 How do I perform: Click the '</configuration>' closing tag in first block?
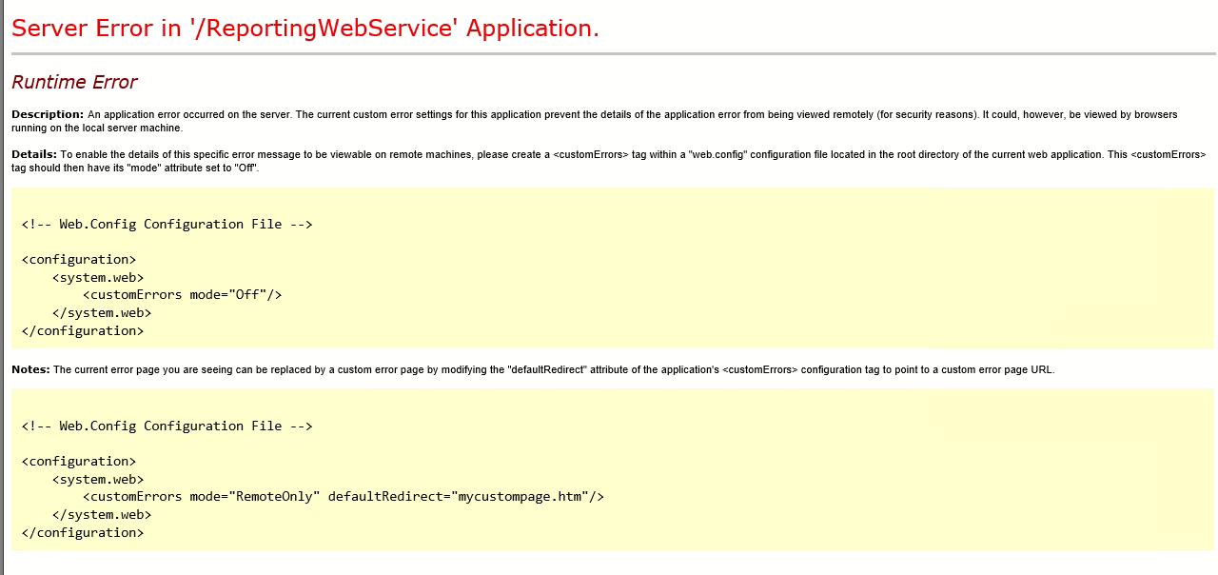(86, 330)
